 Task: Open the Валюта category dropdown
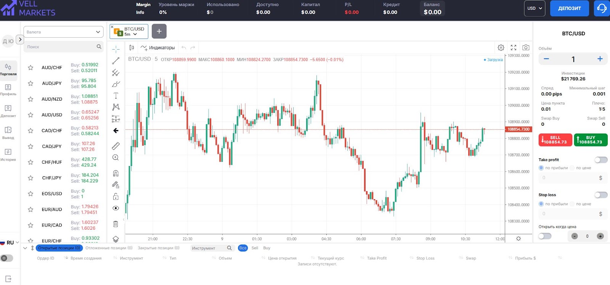click(x=63, y=32)
